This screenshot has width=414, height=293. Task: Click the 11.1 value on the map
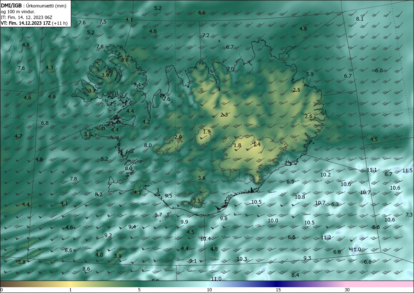tap(372, 170)
